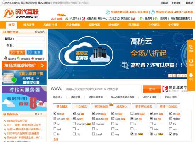Uncheck the .space domain checkbox
This screenshot has width=195, height=142.
(x=113, y=118)
